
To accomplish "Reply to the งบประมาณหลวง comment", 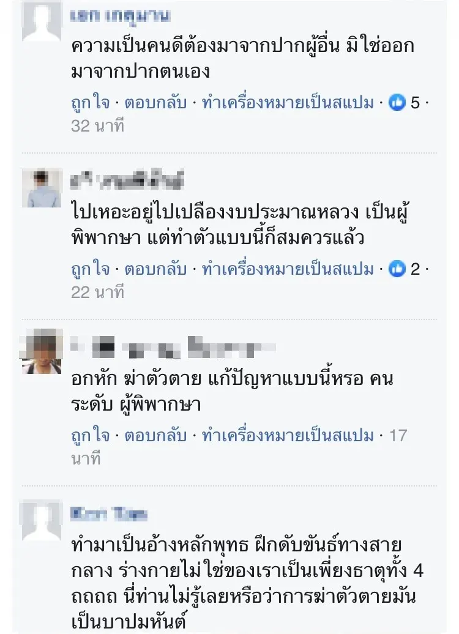I will point(155,269).
